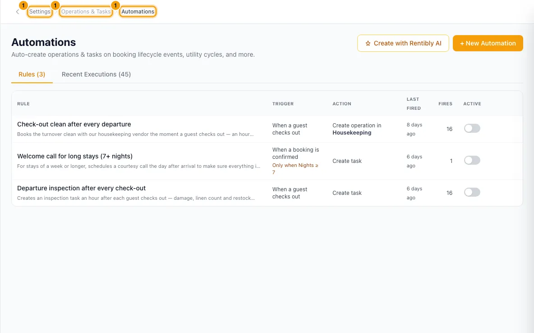Click 'Create task' action in Welcome call row
Screen dimensions: 534x333
tap(347, 161)
